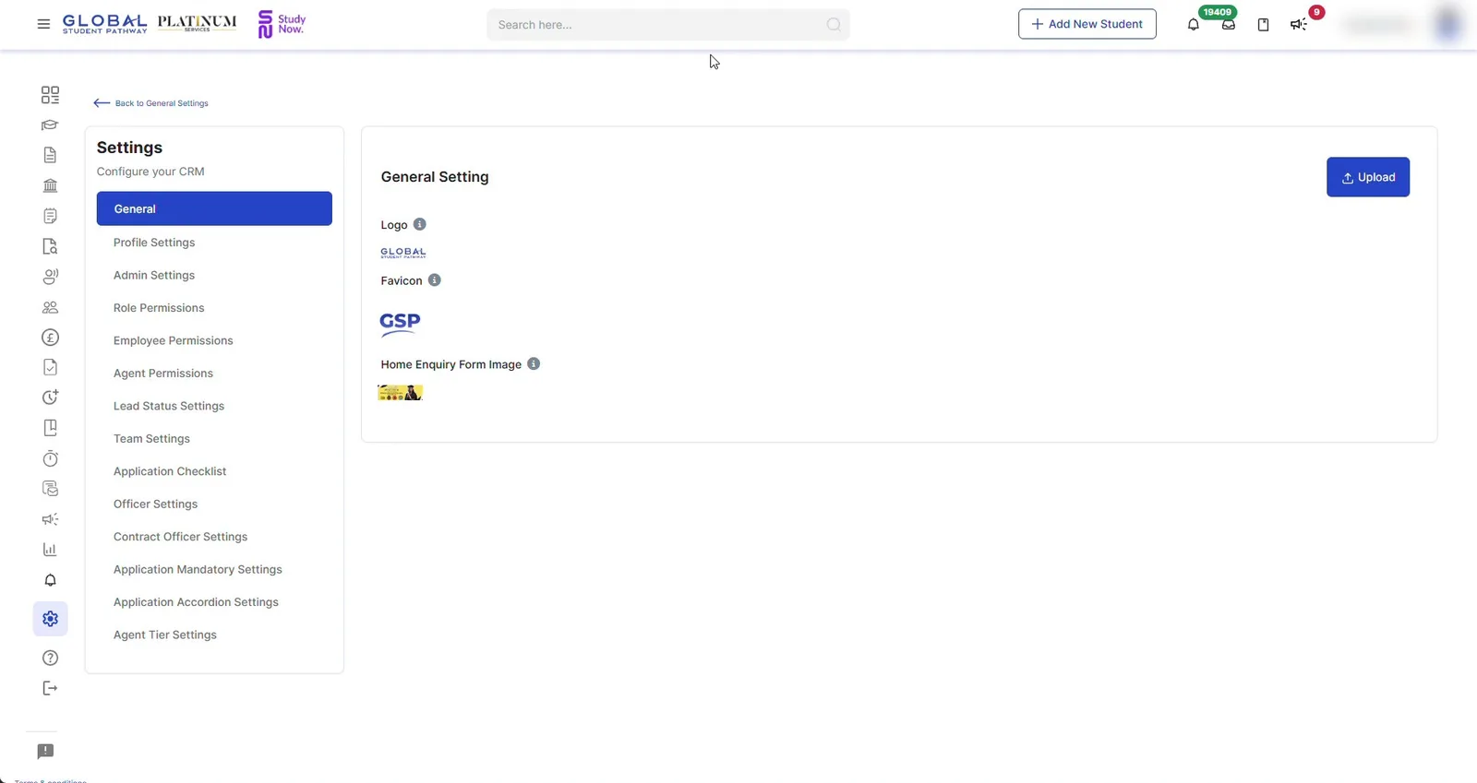The image size is (1477, 783).
Task: Open Team Settings
Action: 151,439
